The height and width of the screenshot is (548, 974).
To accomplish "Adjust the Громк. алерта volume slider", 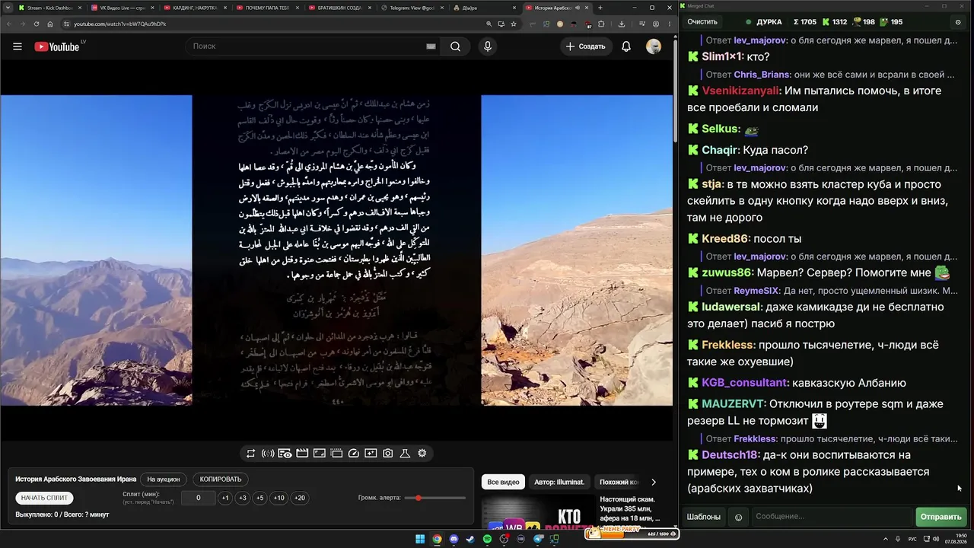I will pyautogui.click(x=435, y=498).
